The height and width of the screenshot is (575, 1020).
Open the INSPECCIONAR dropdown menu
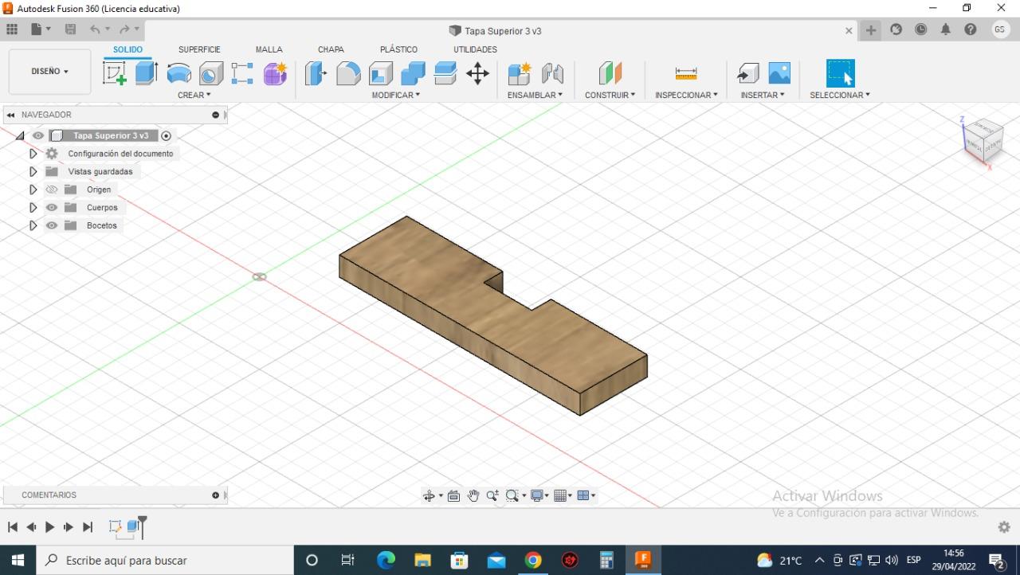click(686, 95)
